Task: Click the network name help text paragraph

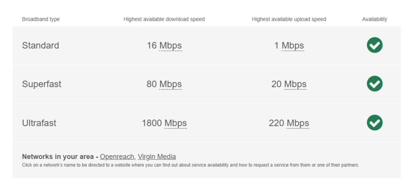Action: [190, 165]
